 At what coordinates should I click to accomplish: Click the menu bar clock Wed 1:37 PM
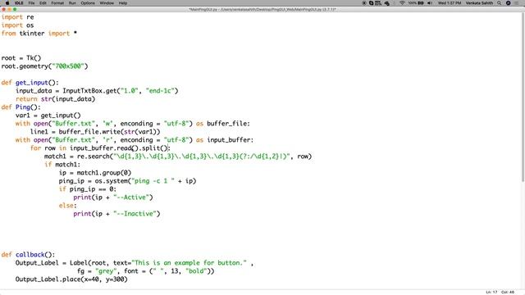point(450,3)
